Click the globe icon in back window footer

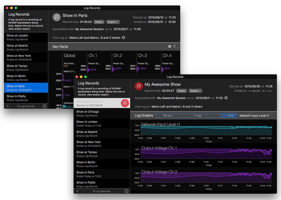[44, 106]
